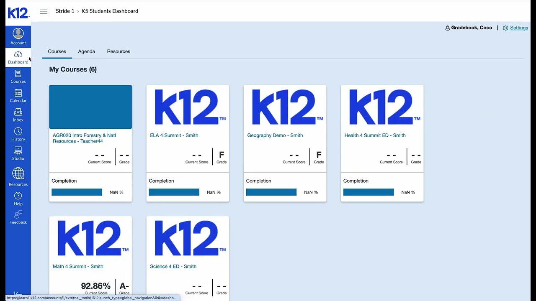Image resolution: width=536 pixels, height=301 pixels.
Task: Open Science 4 ED - Smith course
Action: [173, 267]
